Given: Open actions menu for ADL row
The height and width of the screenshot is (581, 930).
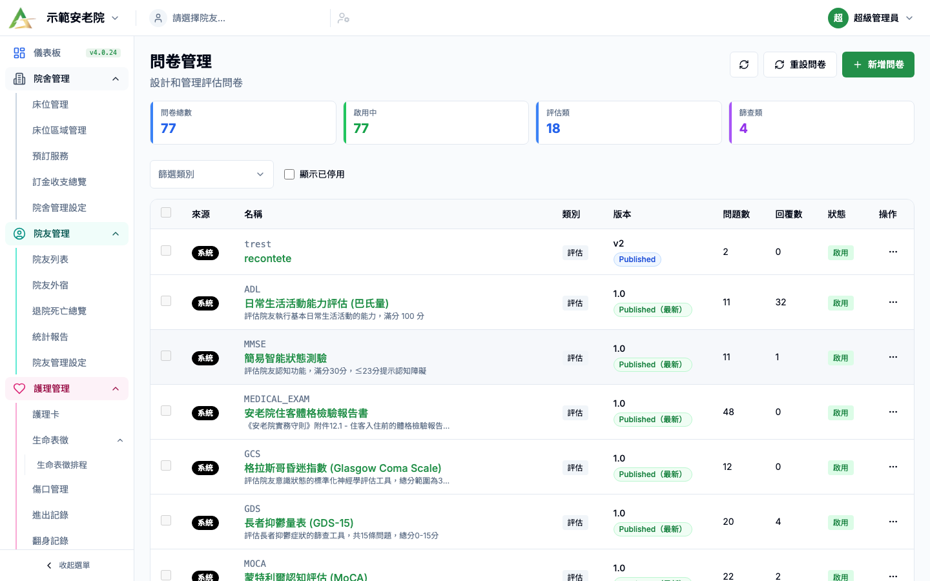Looking at the screenshot, I should tap(893, 302).
